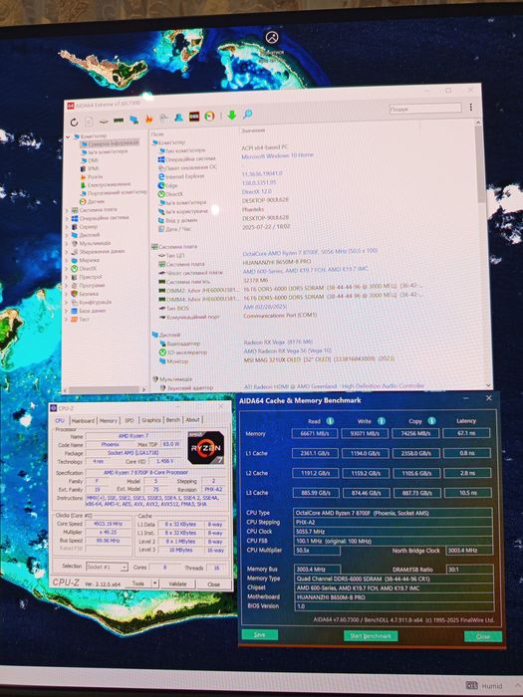Switch to the Bench tab in CPU-Z
The height and width of the screenshot is (697, 523).
coord(173,419)
